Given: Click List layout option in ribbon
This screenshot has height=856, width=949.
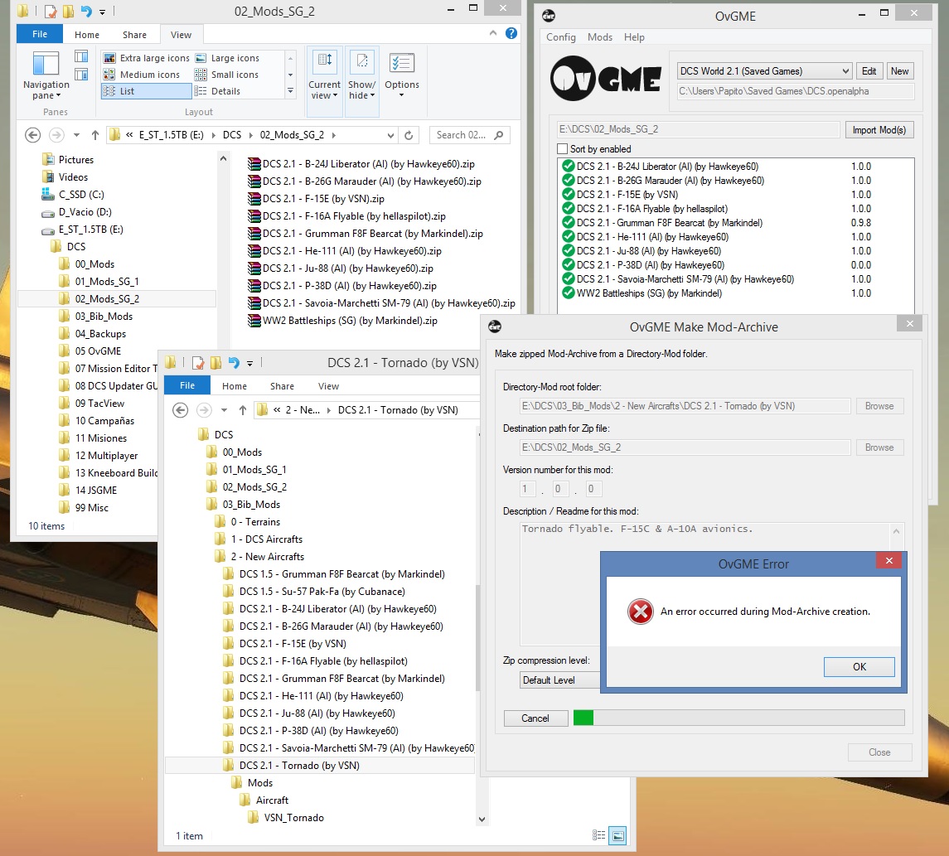Looking at the screenshot, I should [x=146, y=91].
